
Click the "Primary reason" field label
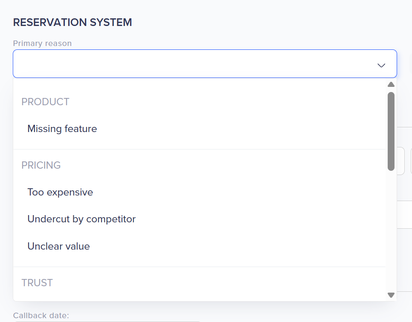[42, 43]
